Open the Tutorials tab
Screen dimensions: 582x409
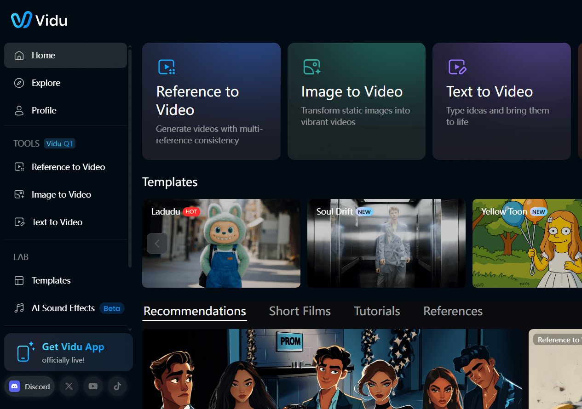tap(376, 311)
